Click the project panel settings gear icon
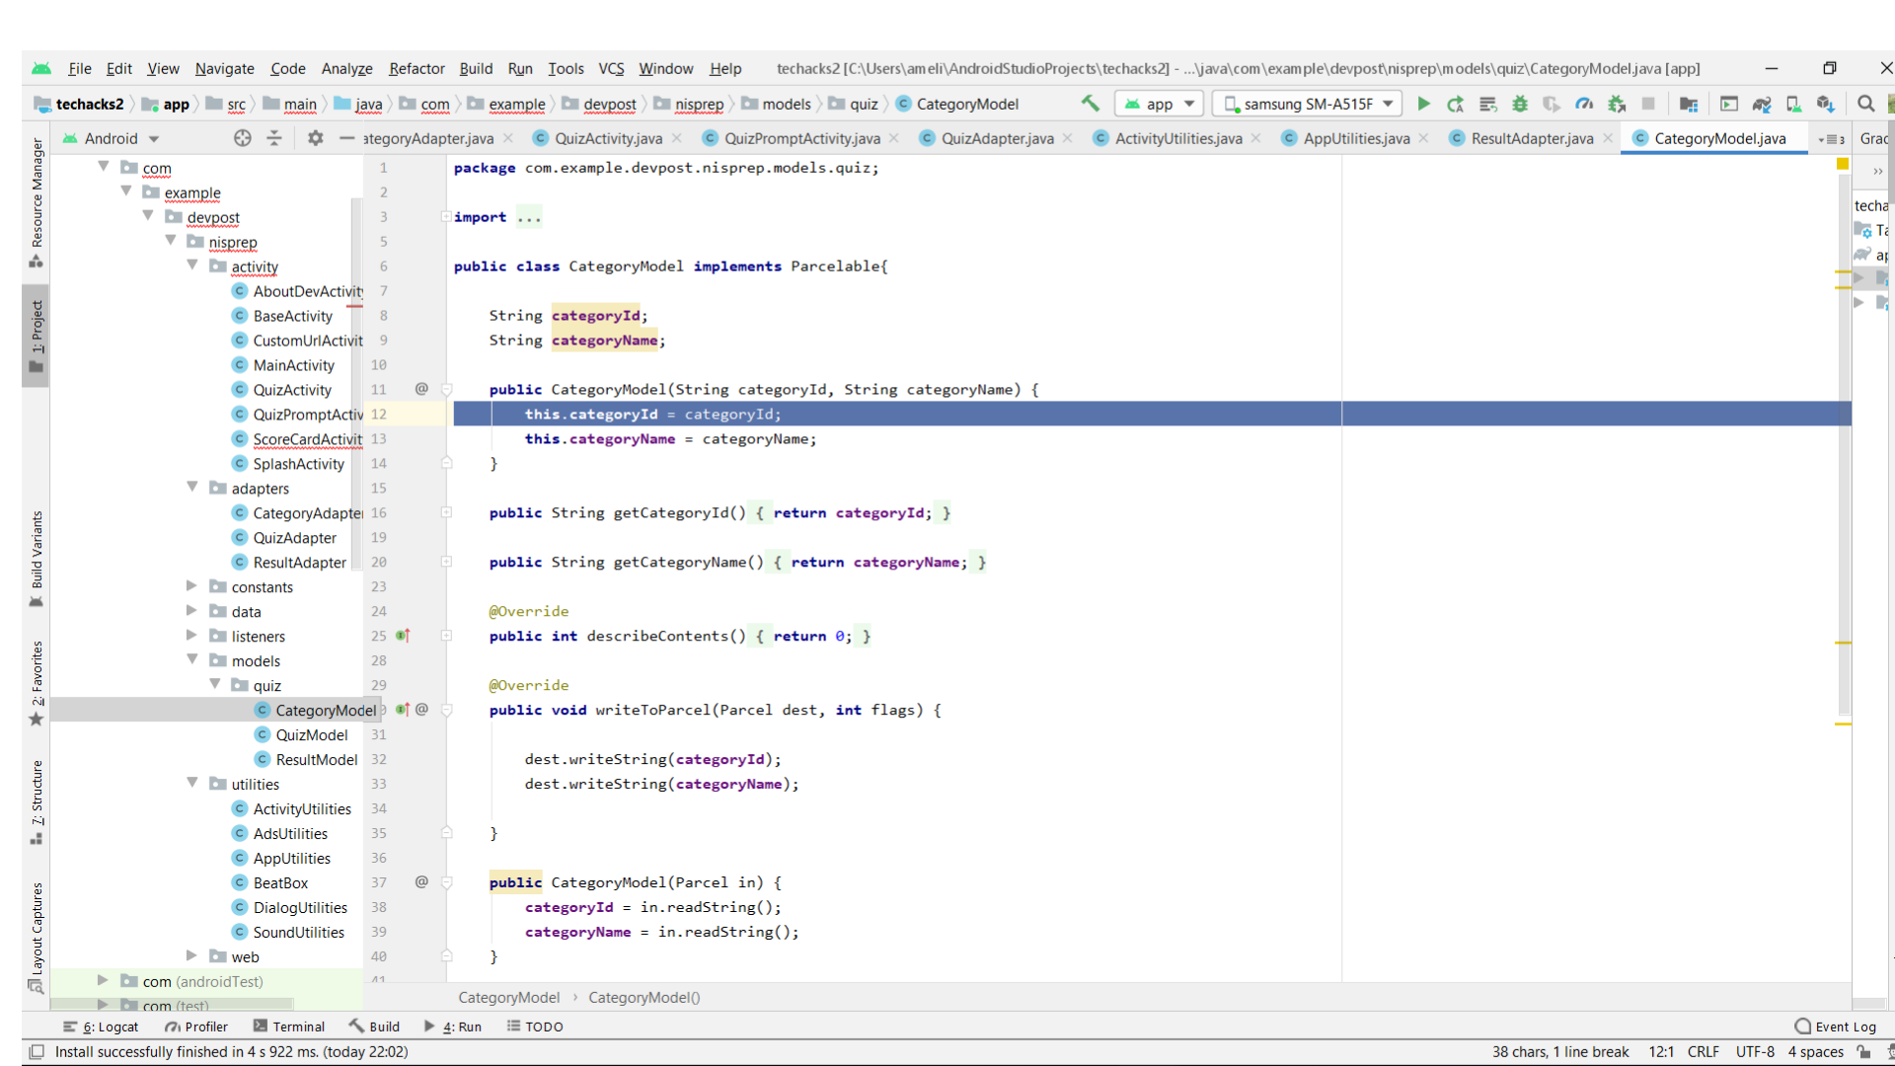1895x1066 pixels. click(315, 138)
